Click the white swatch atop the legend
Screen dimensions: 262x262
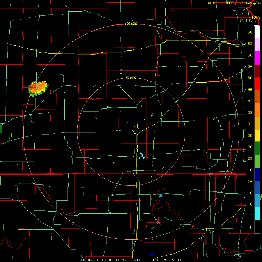pos(257,32)
